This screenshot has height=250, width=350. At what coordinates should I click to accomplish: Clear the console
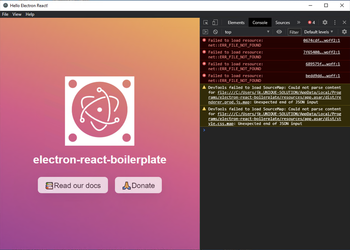click(215, 32)
